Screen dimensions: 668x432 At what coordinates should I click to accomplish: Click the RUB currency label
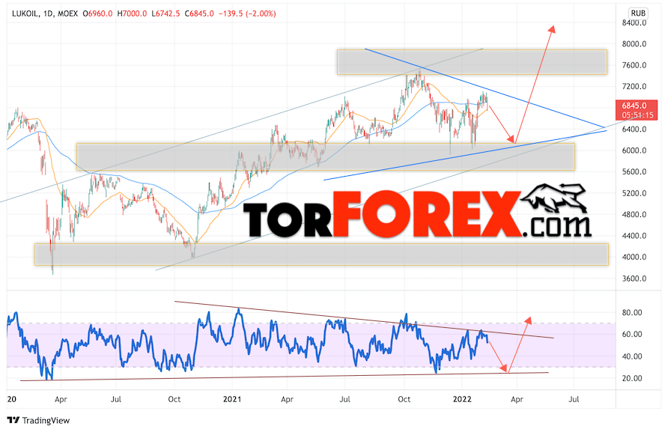(x=638, y=13)
